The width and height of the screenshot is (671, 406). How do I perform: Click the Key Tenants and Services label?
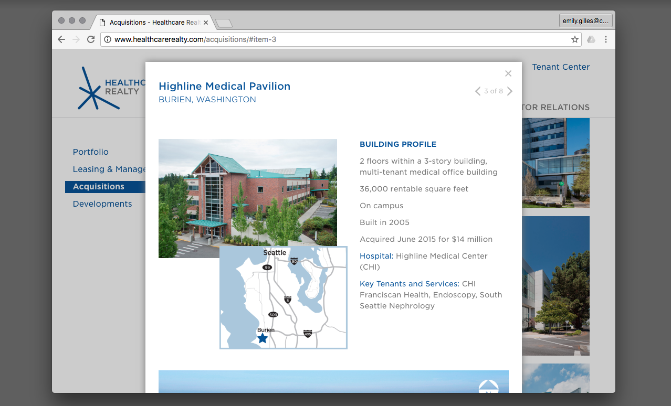[410, 284]
